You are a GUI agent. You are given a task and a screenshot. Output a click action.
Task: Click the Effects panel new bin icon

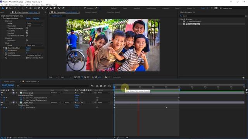pyautogui.click(x=243, y=78)
